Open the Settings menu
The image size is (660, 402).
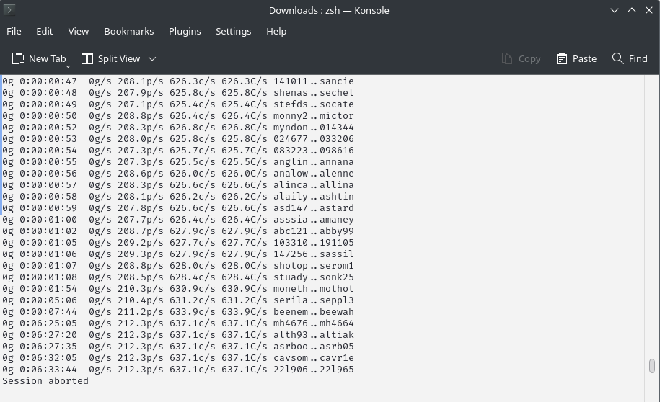[233, 32]
